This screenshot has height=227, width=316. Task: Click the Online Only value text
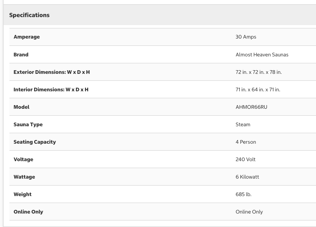[x=249, y=212]
